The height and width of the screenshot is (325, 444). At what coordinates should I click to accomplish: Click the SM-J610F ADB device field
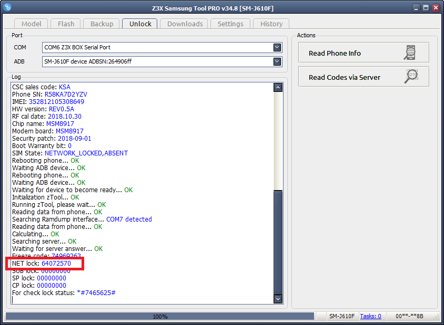162,61
